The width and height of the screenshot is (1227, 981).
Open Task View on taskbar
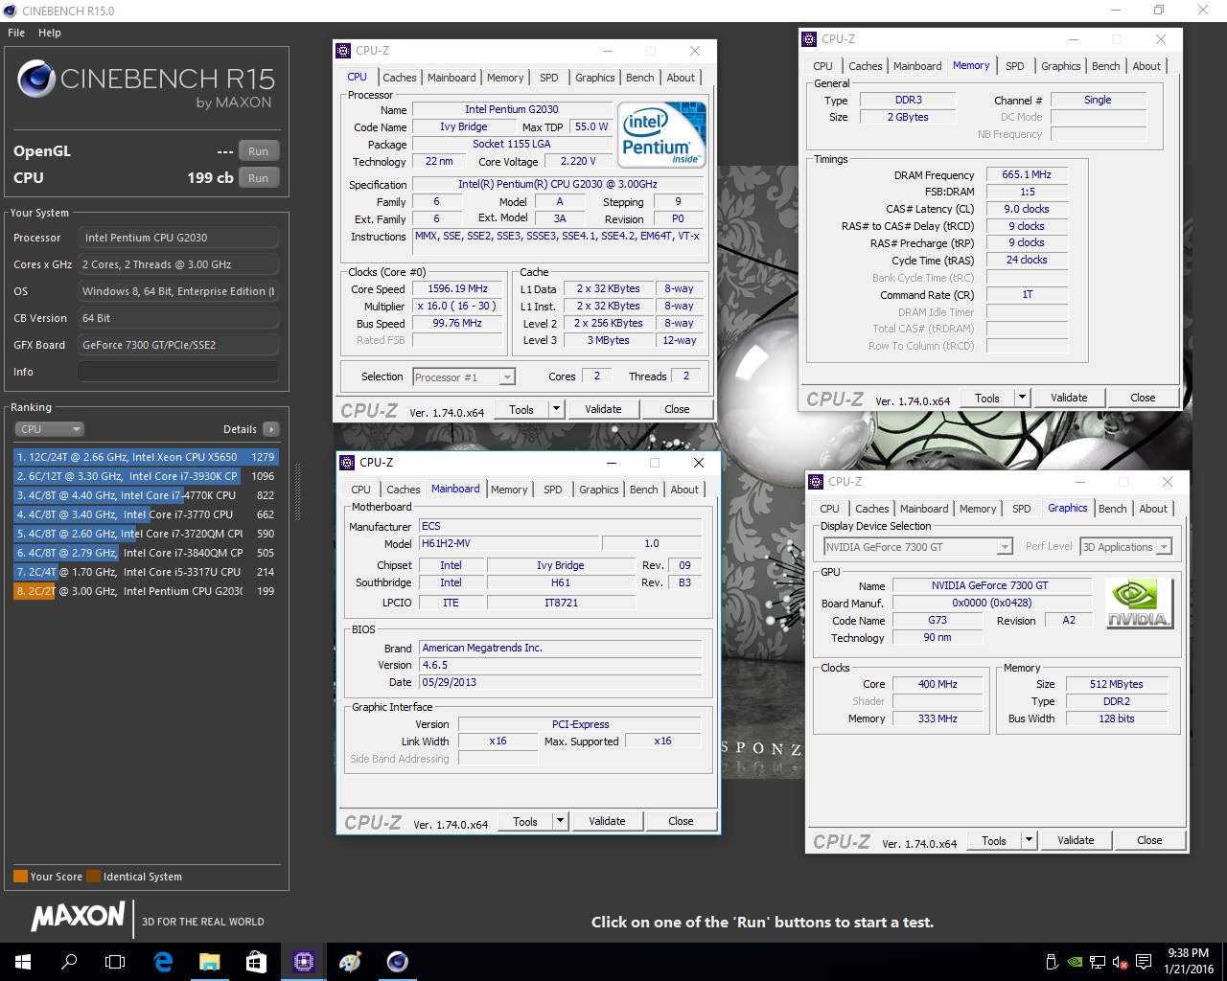click(x=115, y=962)
